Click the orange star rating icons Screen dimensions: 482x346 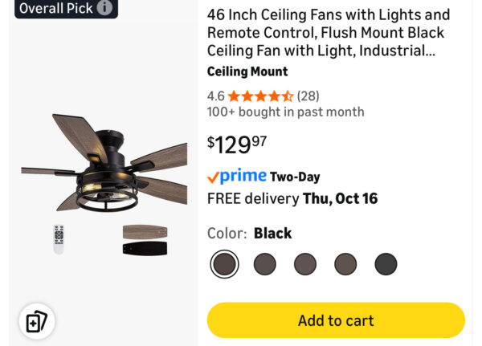(260, 96)
